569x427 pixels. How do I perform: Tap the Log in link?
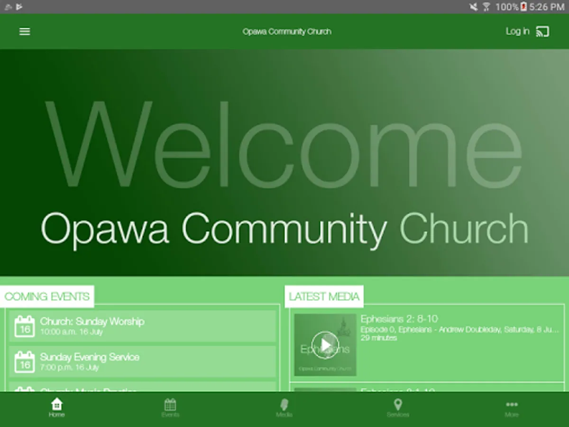[517, 31]
